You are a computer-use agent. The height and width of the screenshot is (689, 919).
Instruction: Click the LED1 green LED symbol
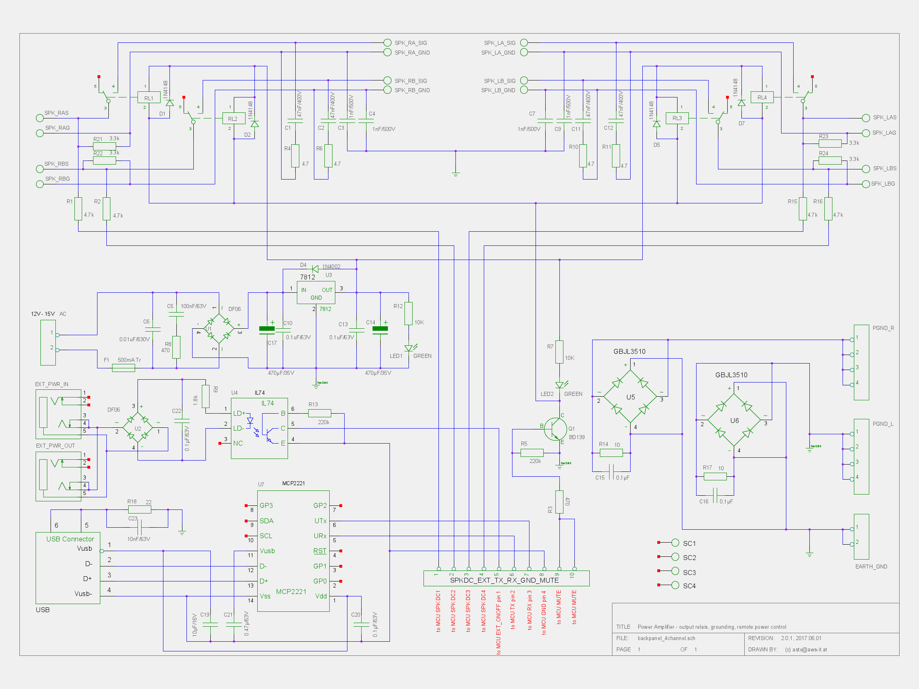410,347
